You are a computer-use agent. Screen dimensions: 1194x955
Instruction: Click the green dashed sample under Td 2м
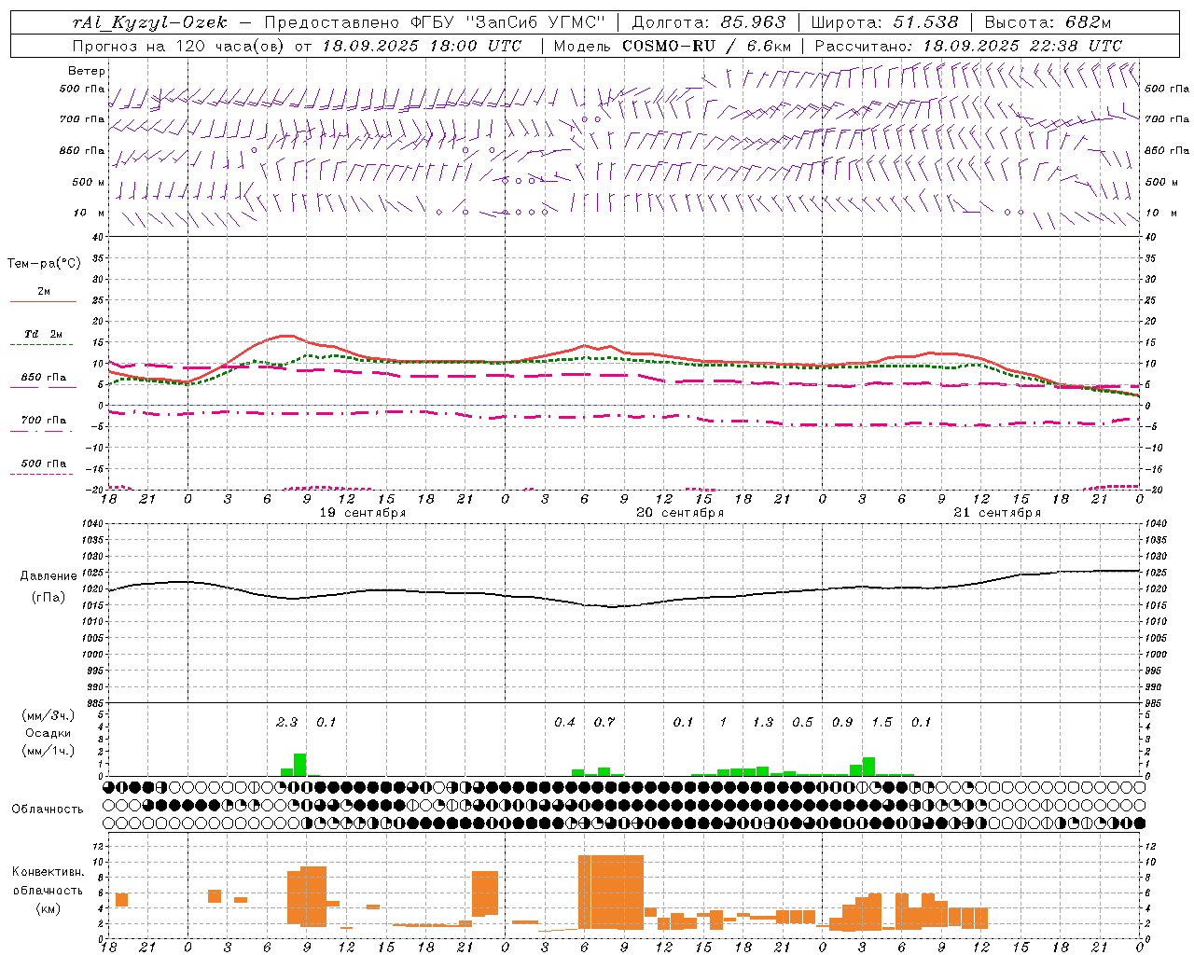42,344
